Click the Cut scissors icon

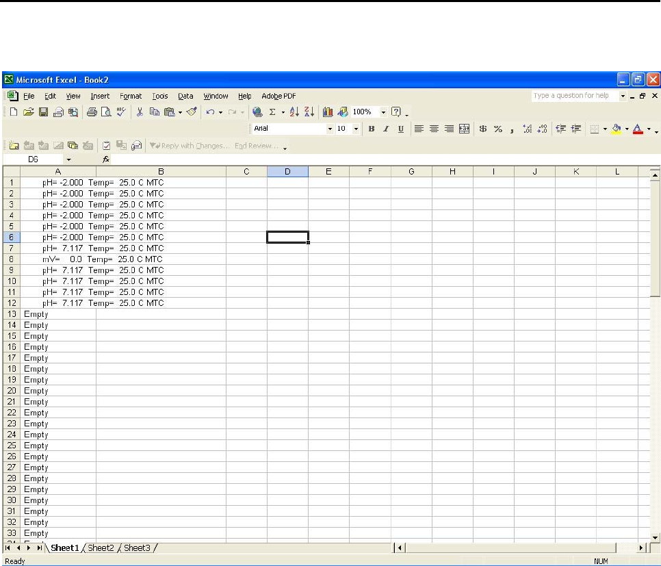[140, 112]
